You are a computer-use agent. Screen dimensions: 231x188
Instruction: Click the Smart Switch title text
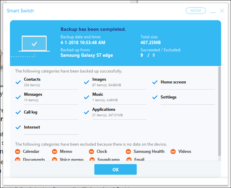coord(20,11)
